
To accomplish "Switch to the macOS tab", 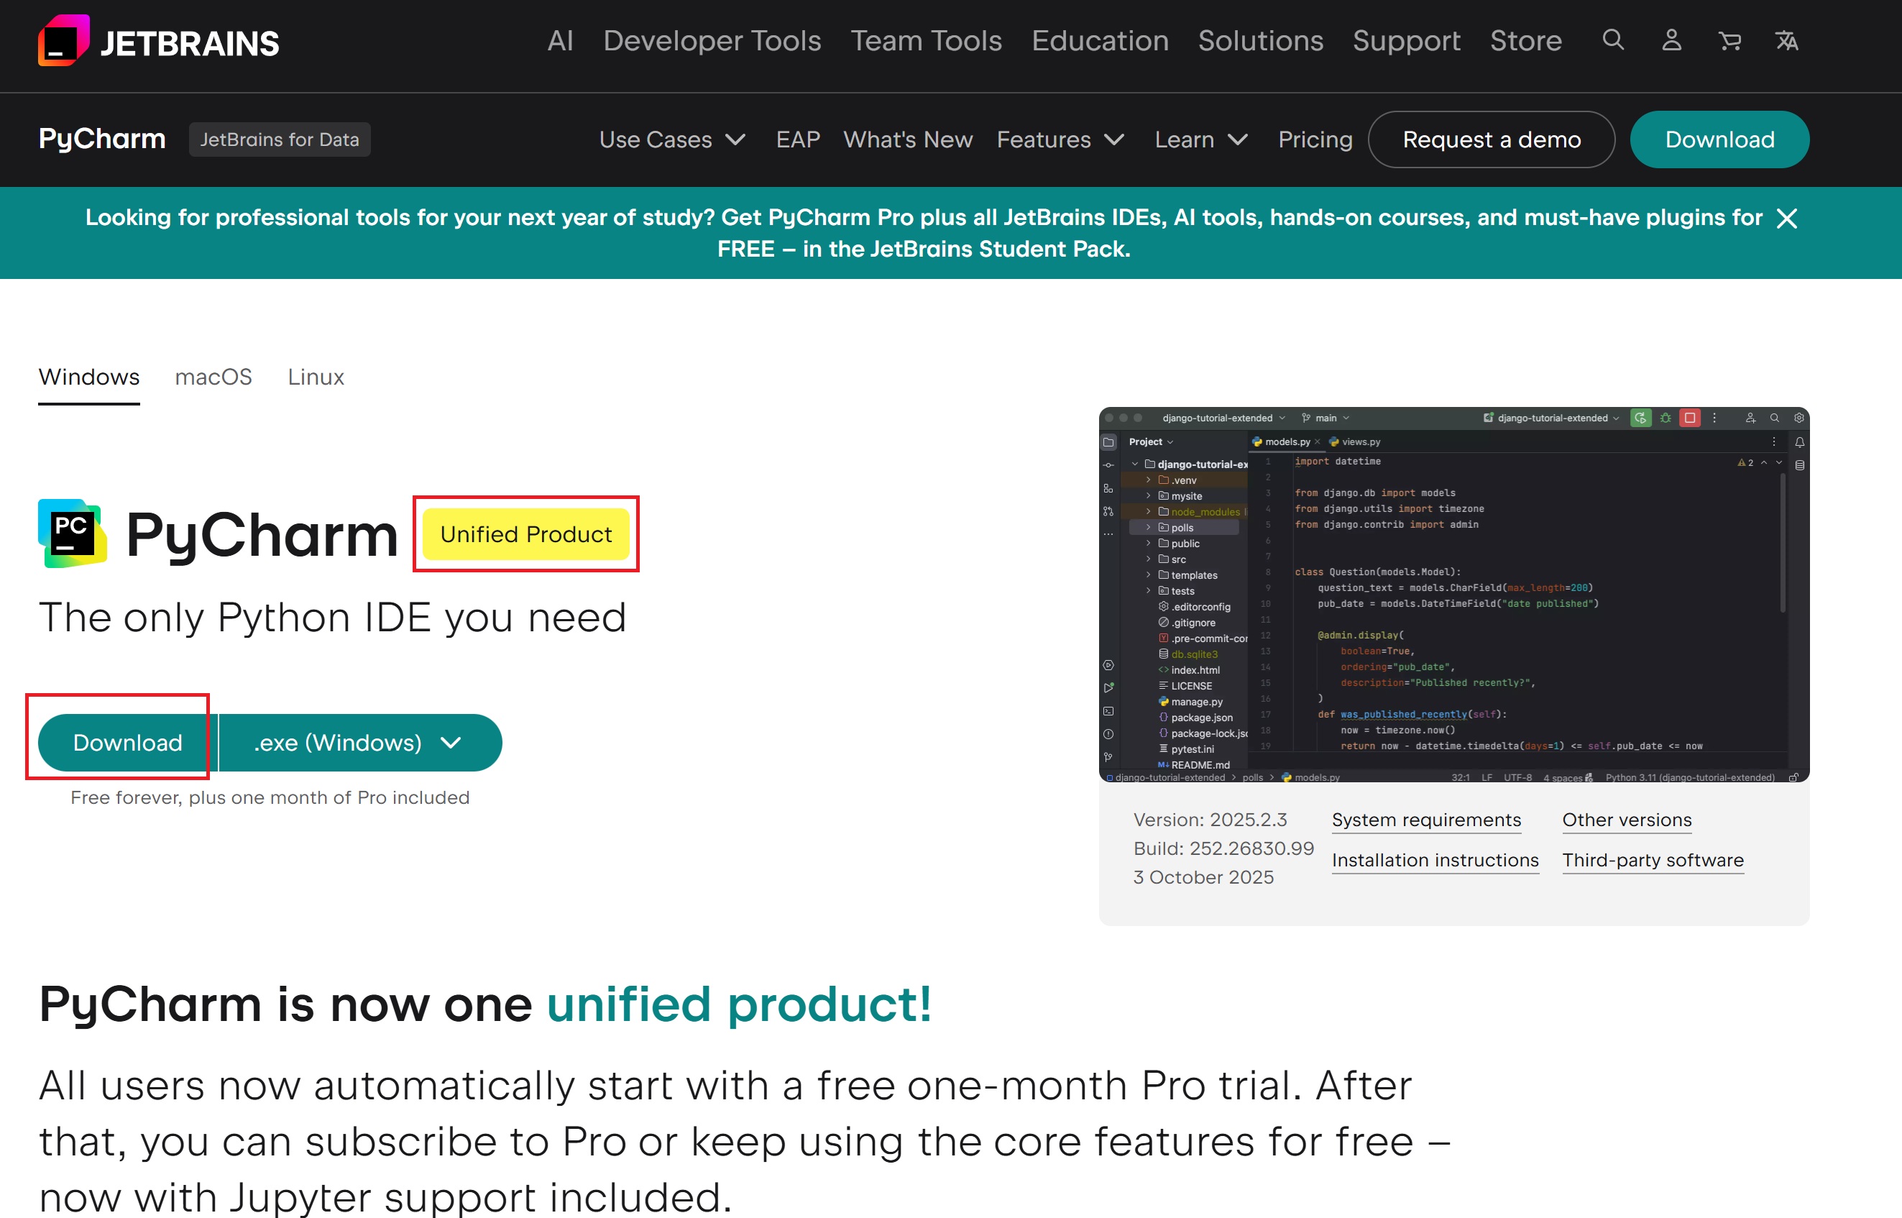I will 213,377.
